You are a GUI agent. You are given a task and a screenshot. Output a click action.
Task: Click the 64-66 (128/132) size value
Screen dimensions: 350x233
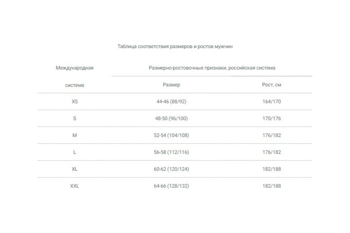171,186
